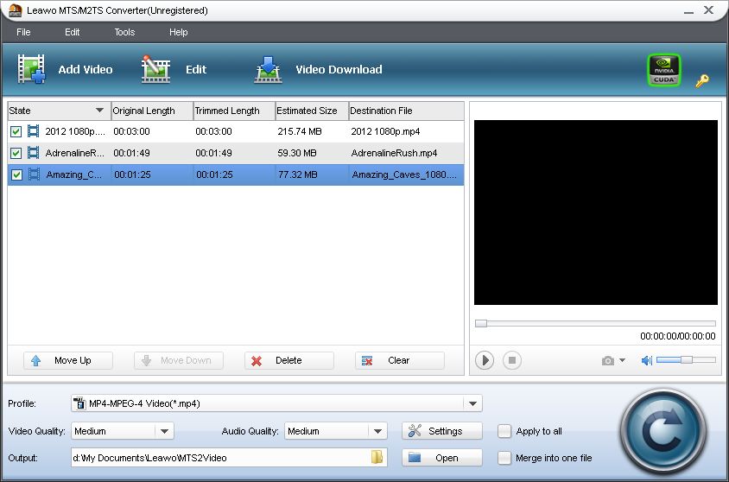Click the video preview seek slider
The height and width of the screenshot is (482, 729).
tap(595, 323)
